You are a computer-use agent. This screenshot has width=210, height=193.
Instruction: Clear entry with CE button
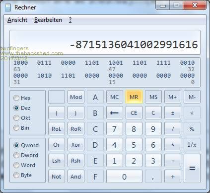tap(134, 113)
